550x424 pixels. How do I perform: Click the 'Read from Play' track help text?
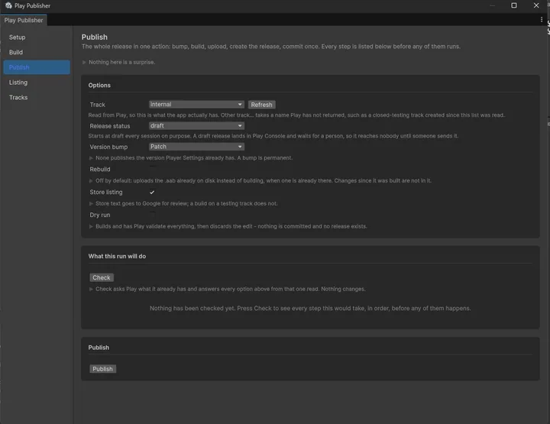click(x=296, y=115)
